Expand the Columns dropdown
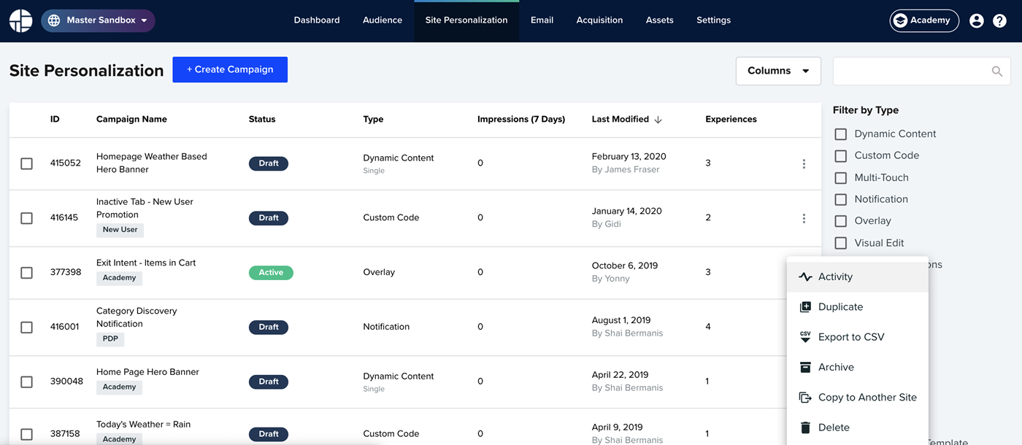Viewport: 1022px width, 445px height. click(x=778, y=71)
